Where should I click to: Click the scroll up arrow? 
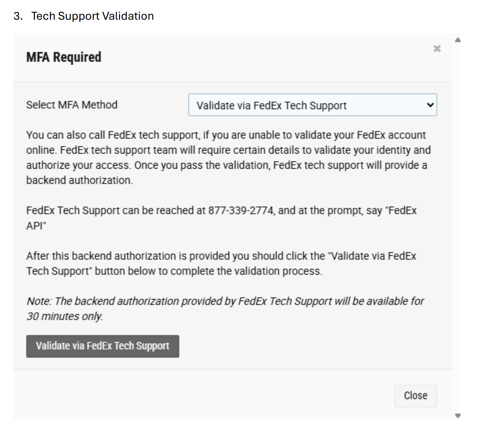(x=458, y=40)
